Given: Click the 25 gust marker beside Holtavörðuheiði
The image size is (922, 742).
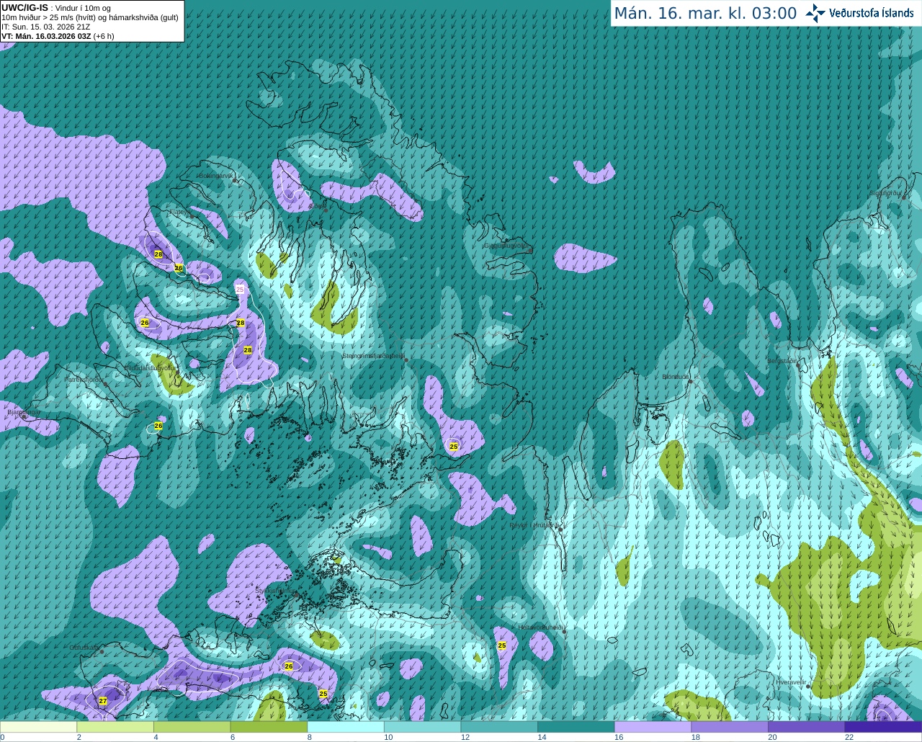Looking at the screenshot, I should click(x=502, y=645).
